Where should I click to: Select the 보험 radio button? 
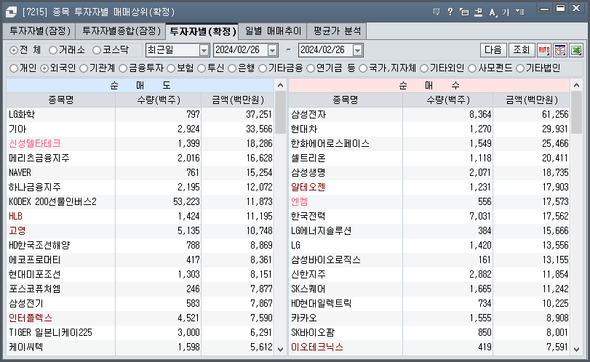coord(171,68)
